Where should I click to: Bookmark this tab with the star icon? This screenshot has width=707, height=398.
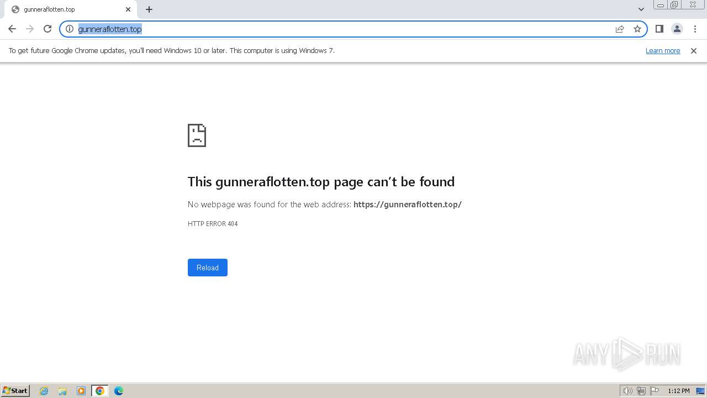[x=637, y=29]
